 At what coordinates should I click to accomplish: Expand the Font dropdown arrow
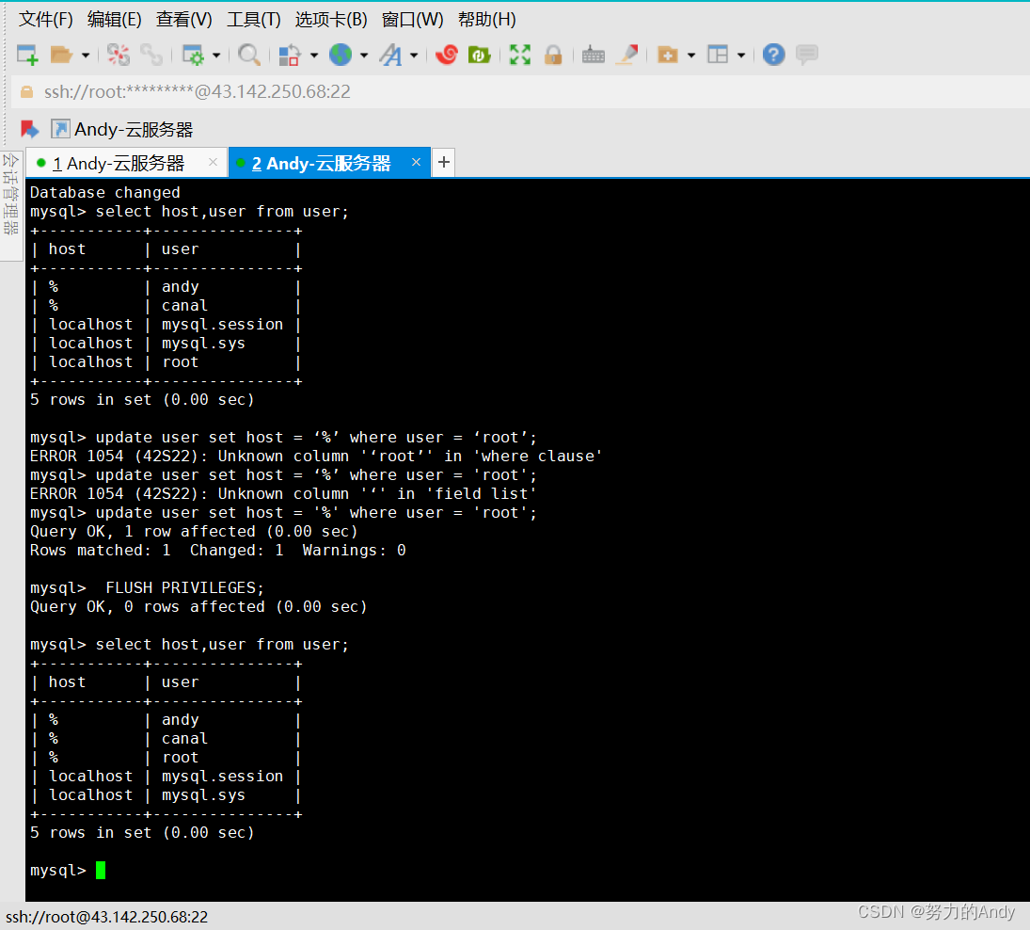point(414,56)
